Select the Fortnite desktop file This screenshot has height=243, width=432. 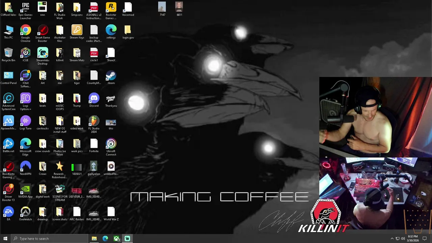pos(94,145)
